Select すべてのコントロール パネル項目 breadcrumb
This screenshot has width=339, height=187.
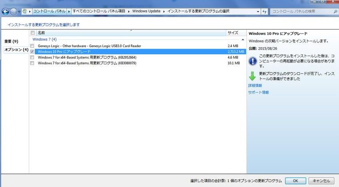[x=99, y=11]
